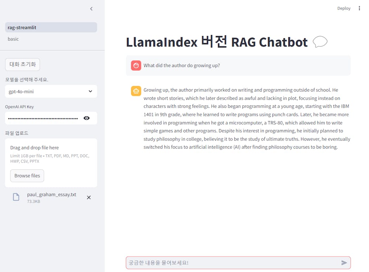Image resolution: width=369 pixels, height=272 pixels.
Task: Click the speech bubble icon beside the title
Action: pos(320,42)
